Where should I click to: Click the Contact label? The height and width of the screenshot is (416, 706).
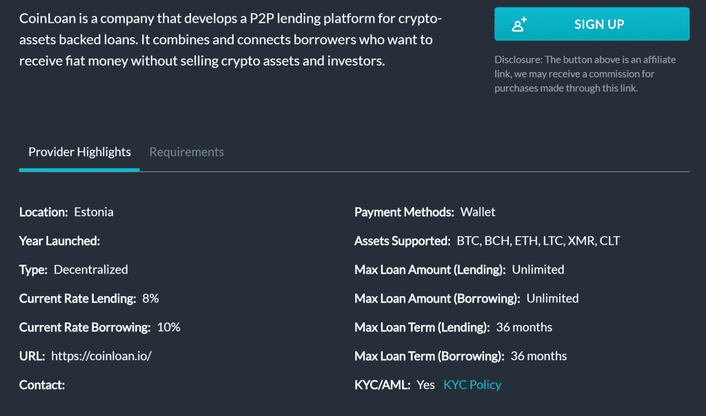42,385
